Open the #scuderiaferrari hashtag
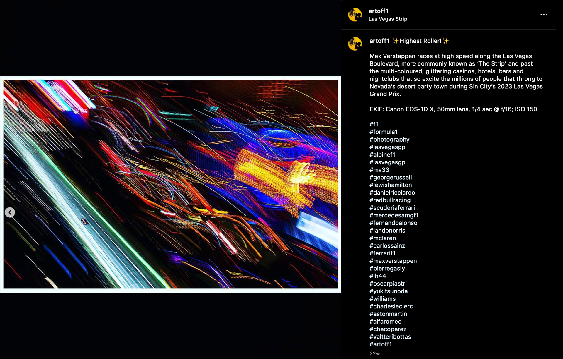The image size is (563, 359). point(392,208)
